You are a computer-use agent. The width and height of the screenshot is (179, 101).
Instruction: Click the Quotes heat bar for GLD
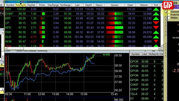point(115,37)
